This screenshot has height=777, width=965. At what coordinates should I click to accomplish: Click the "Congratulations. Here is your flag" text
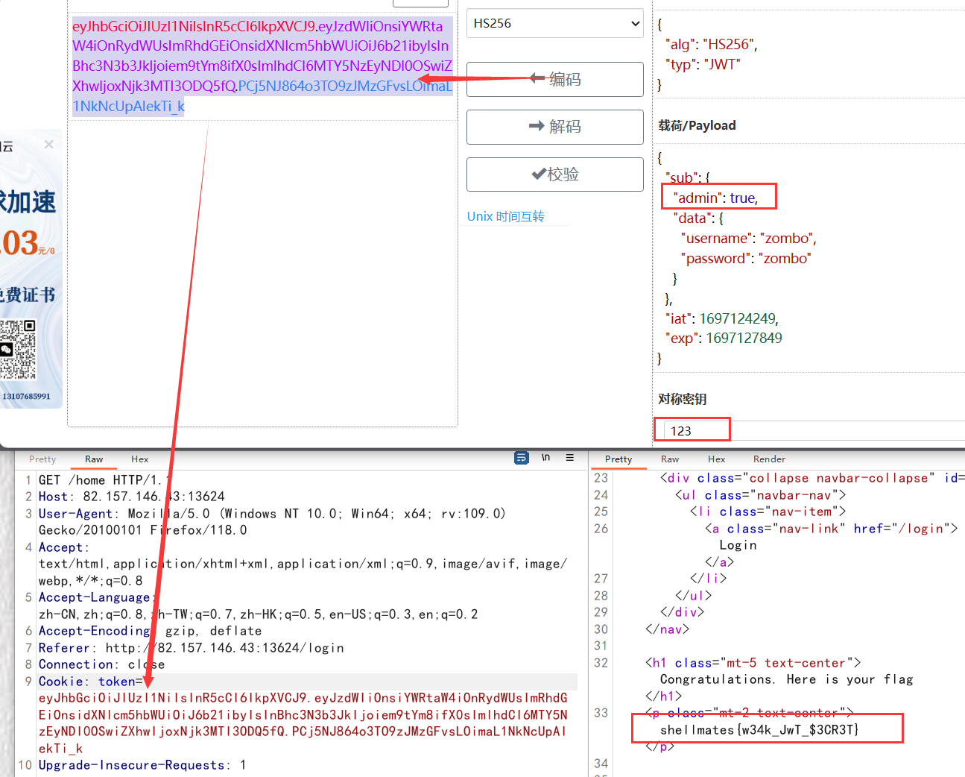(x=786, y=679)
